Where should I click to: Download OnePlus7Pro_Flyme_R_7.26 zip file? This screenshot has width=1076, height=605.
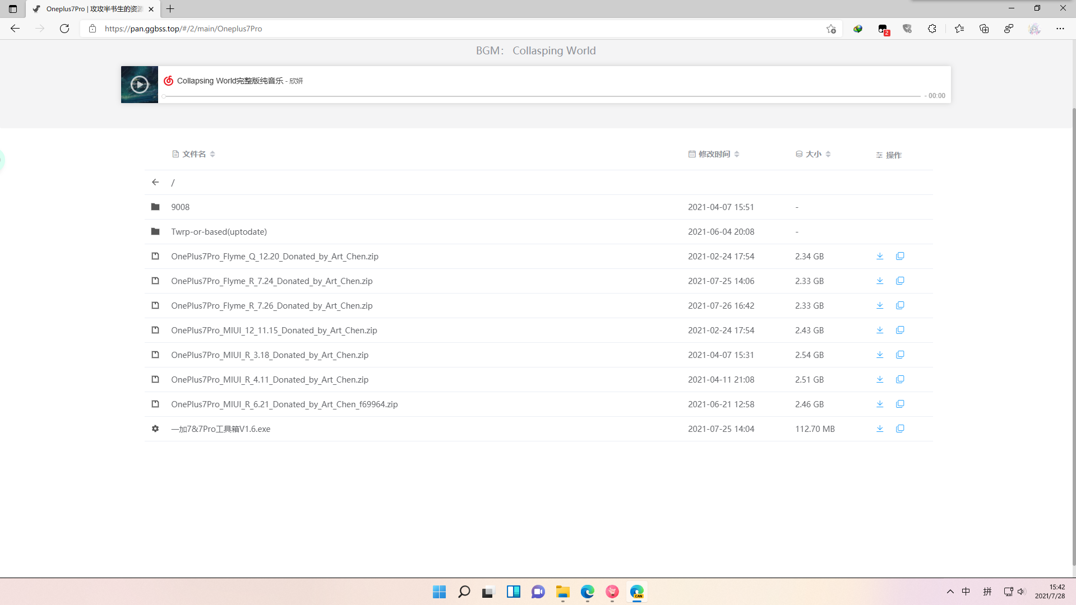(880, 305)
